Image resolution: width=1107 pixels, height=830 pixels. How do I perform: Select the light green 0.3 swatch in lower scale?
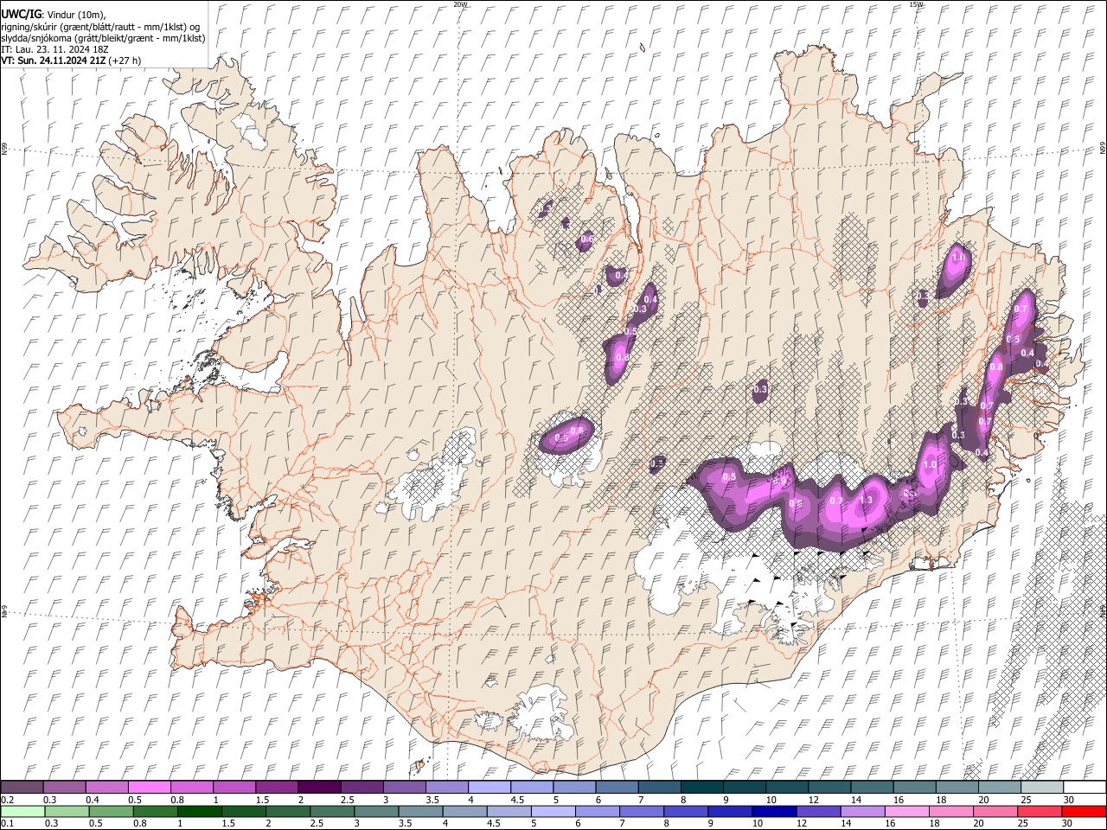(67, 811)
